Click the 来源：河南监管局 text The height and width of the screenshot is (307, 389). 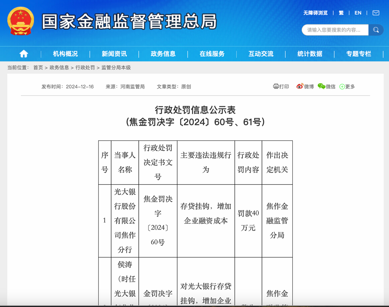(x=125, y=86)
